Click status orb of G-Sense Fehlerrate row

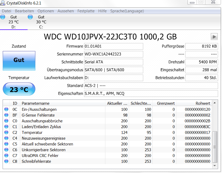pyautogui.click(x=6, y=115)
